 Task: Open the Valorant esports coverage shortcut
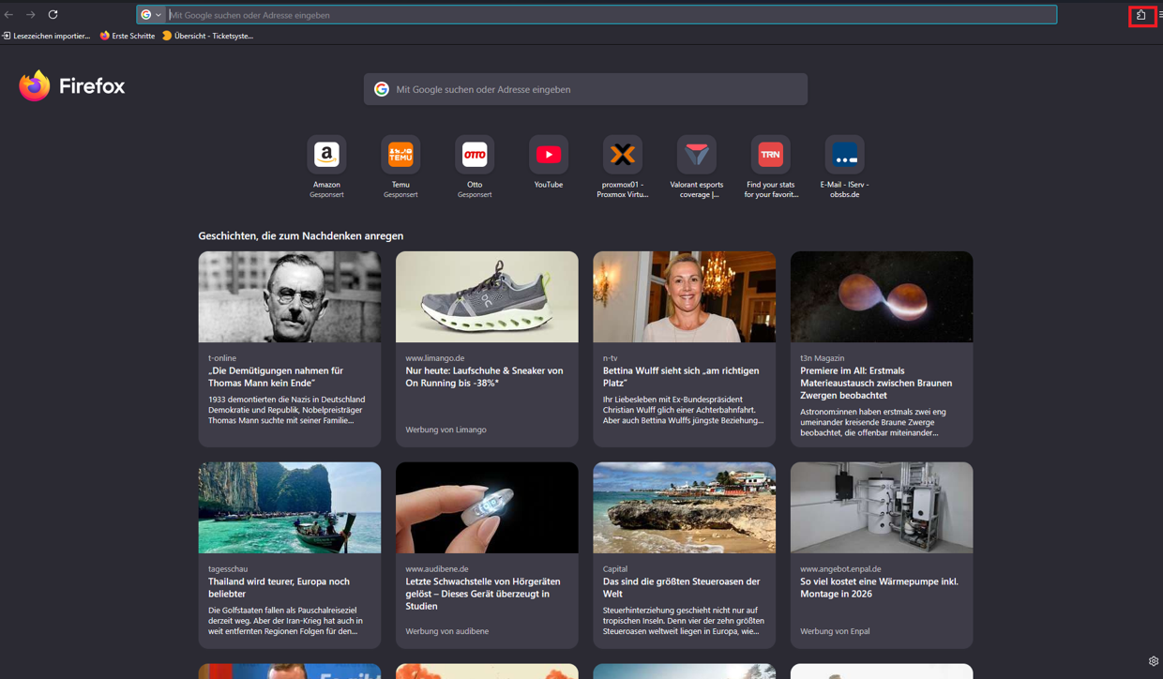(x=697, y=156)
